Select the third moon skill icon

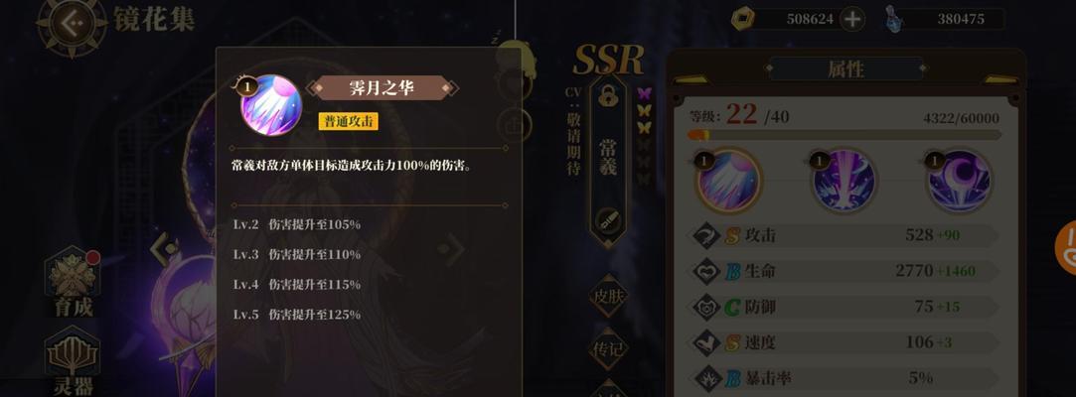(x=959, y=181)
